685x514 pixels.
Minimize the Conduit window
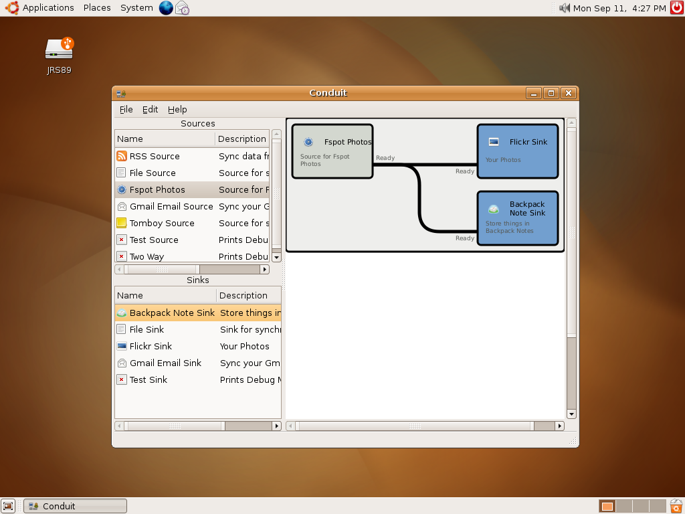tap(534, 93)
